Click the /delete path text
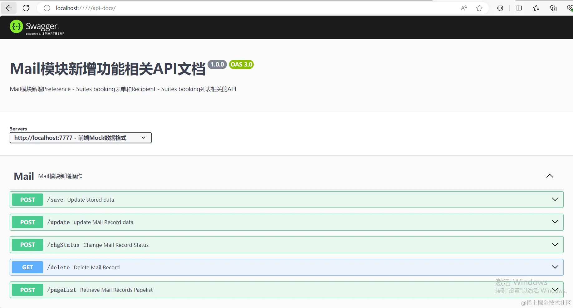573x308 pixels. [58, 267]
